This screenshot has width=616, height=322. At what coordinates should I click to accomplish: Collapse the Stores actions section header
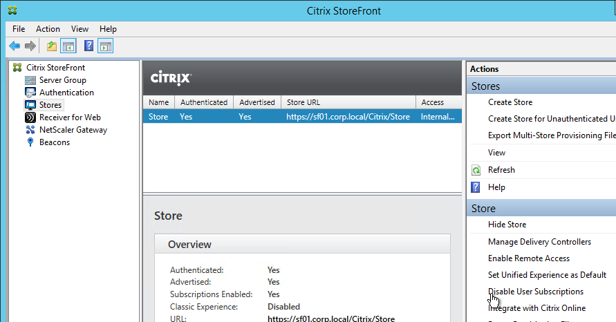coord(541,86)
